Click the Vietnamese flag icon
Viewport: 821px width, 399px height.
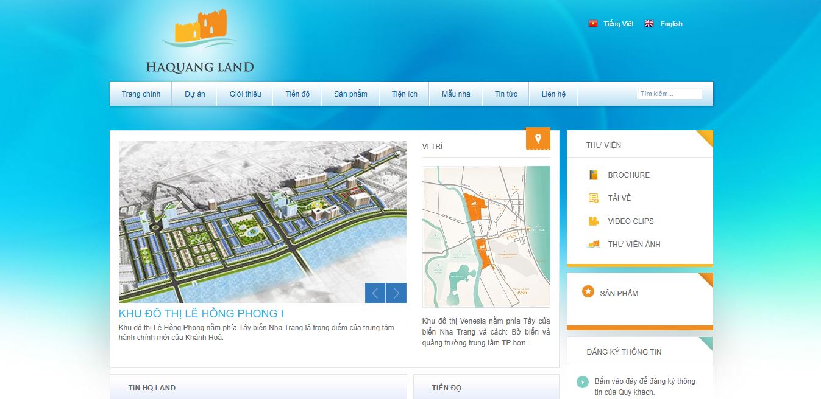(x=593, y=24)
